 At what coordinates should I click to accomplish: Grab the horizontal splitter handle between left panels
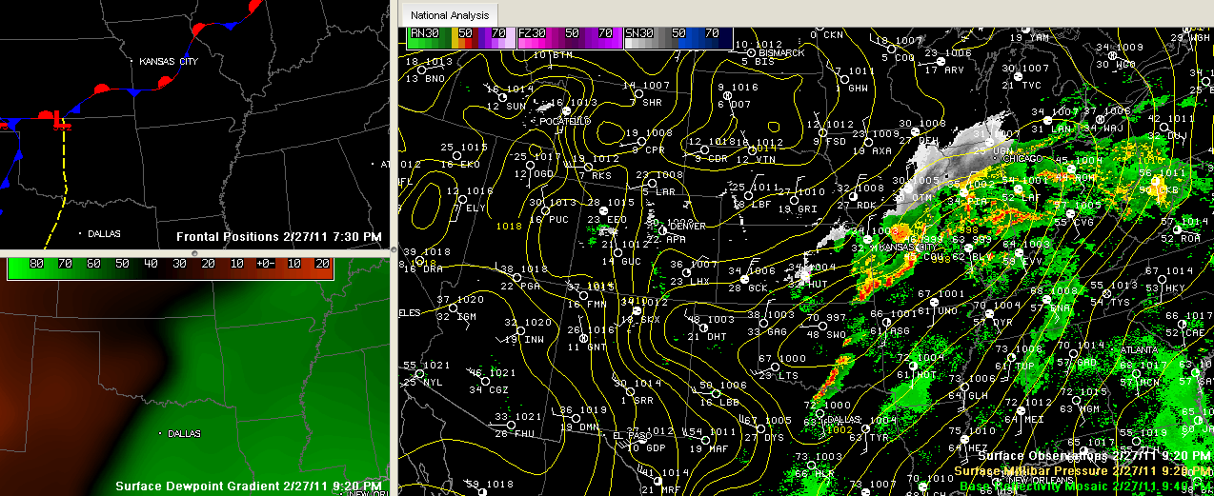pyautogui.click(x=195, y=252)
